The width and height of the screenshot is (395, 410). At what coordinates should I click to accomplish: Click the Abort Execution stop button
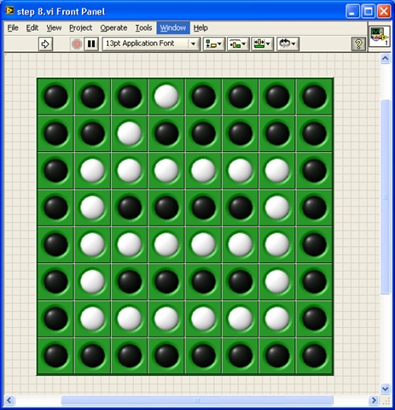tap(77, 44)
